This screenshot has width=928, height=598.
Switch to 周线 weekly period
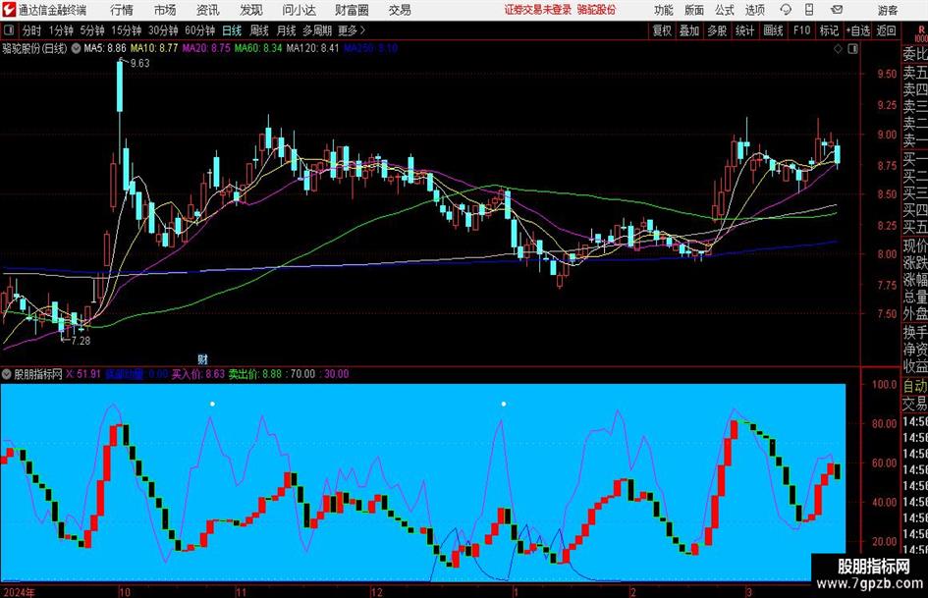[x=259, y=30]
